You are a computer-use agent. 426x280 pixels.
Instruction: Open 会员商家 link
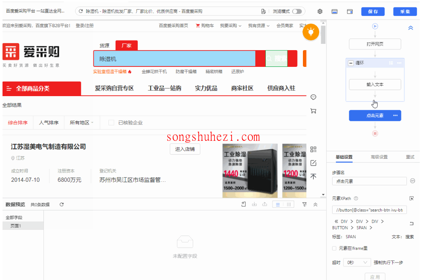(x=285, y=25)
